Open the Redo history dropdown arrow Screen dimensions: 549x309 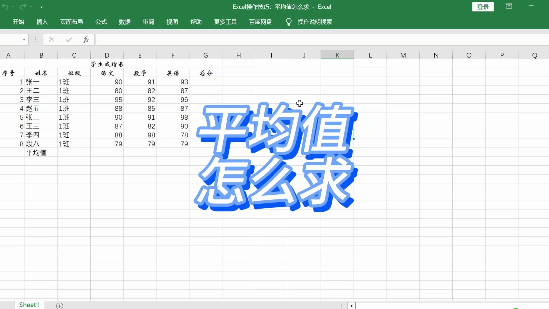(31, 7)
